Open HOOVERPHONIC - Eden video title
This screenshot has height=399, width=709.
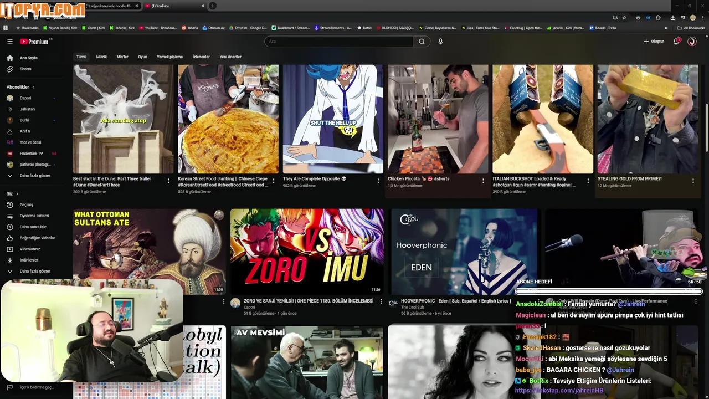click(x=455, y=301)
